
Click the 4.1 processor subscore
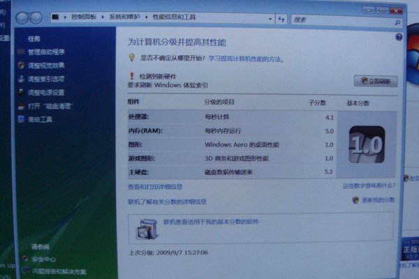(x=329, y=117)
